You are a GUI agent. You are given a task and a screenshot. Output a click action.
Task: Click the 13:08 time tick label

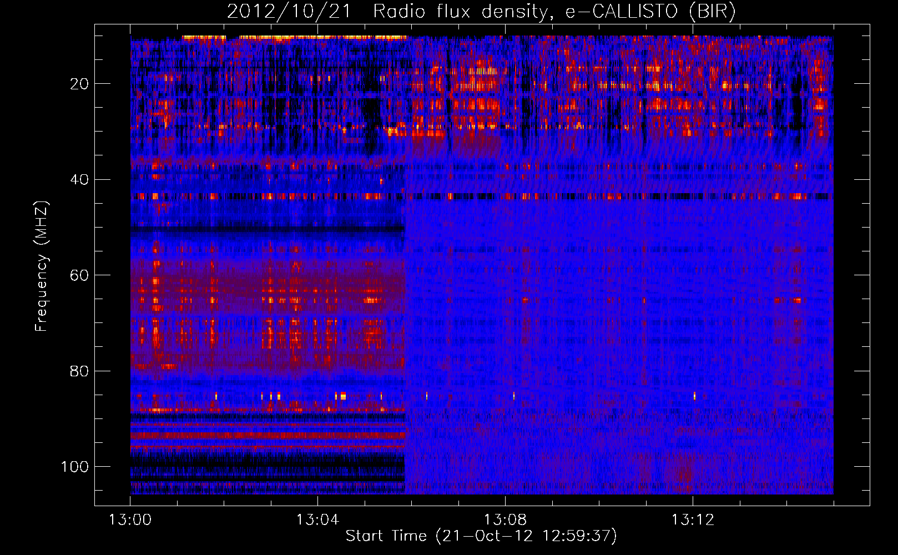505,520
